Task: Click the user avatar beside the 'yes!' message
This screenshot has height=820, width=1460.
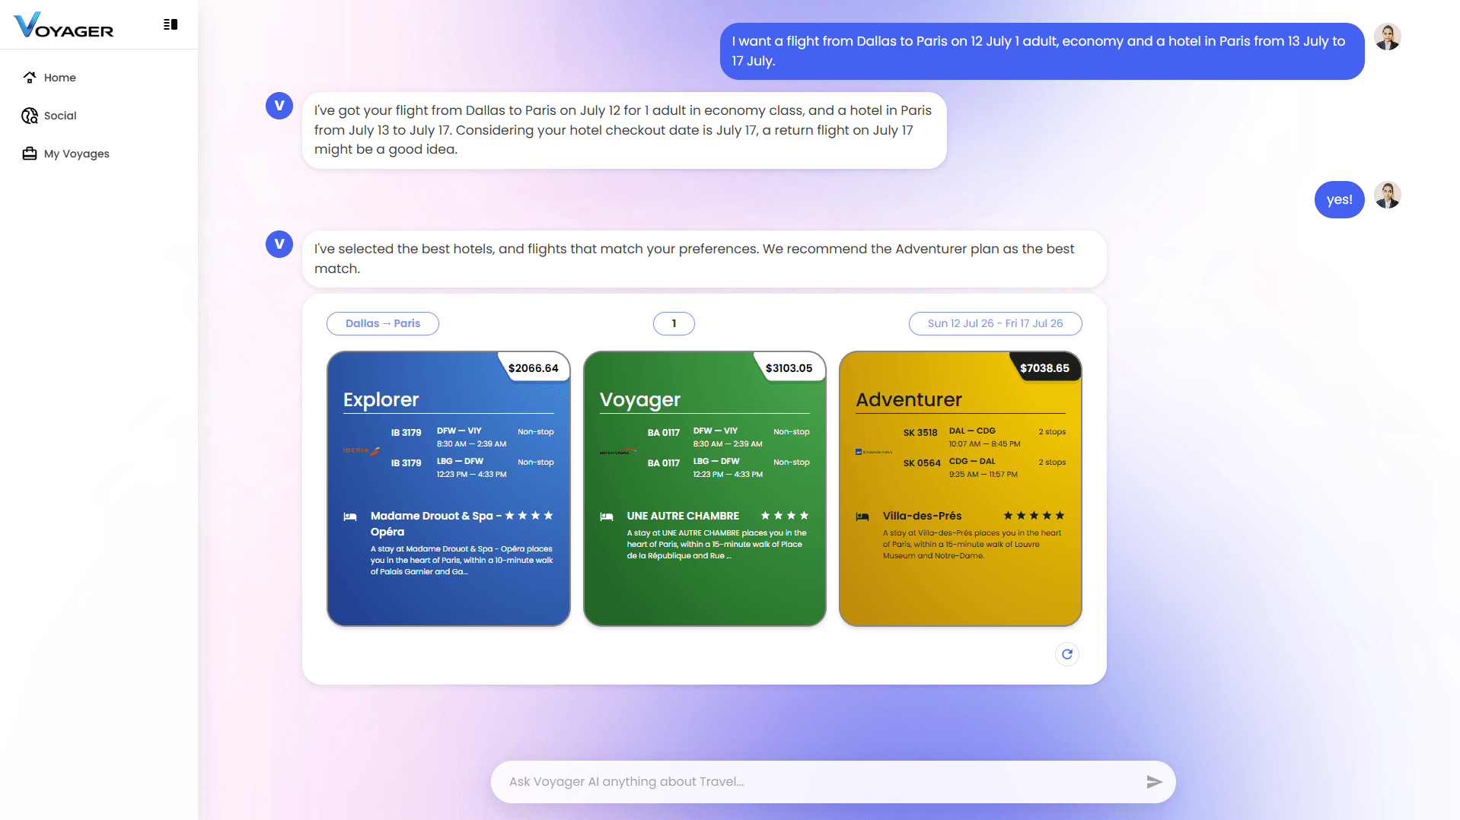Action: [x=1388, y=195]
